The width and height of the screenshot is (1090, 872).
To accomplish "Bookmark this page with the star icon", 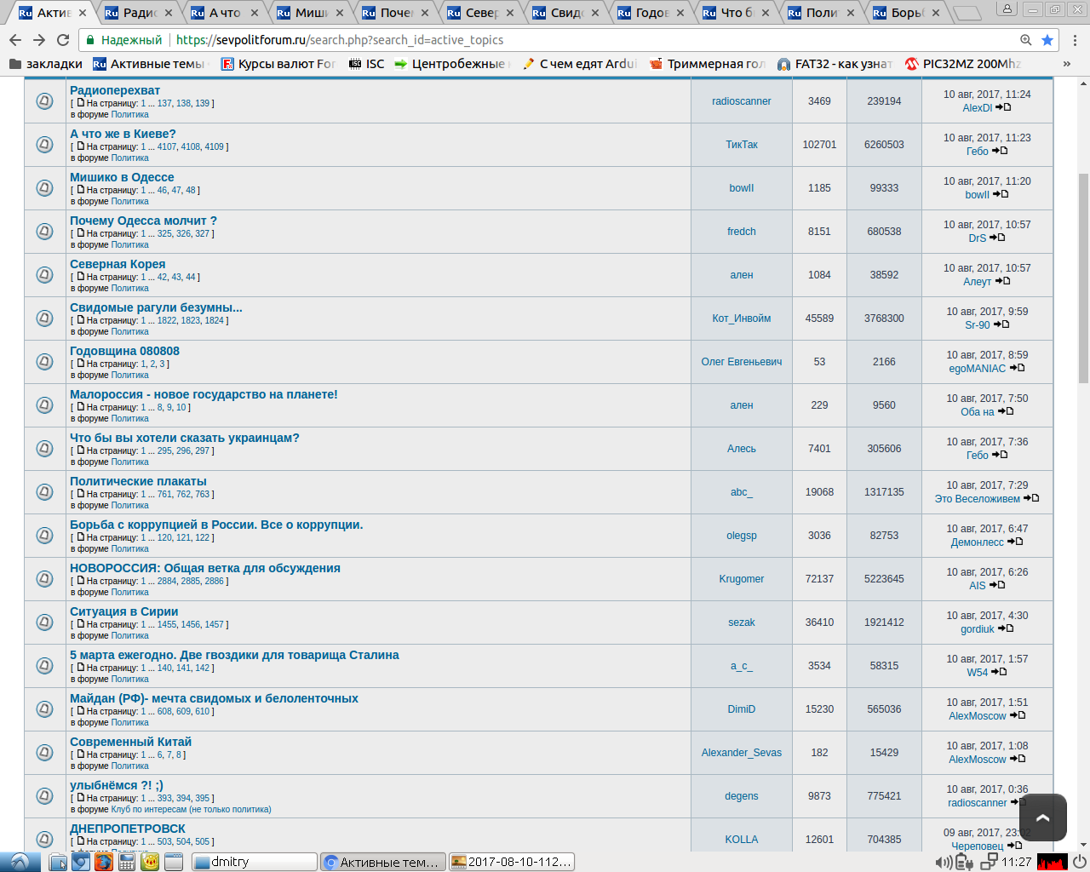I will pos(1047,40).
